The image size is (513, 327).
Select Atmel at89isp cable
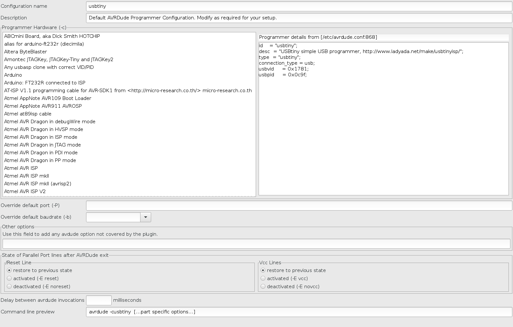point(129,114)
